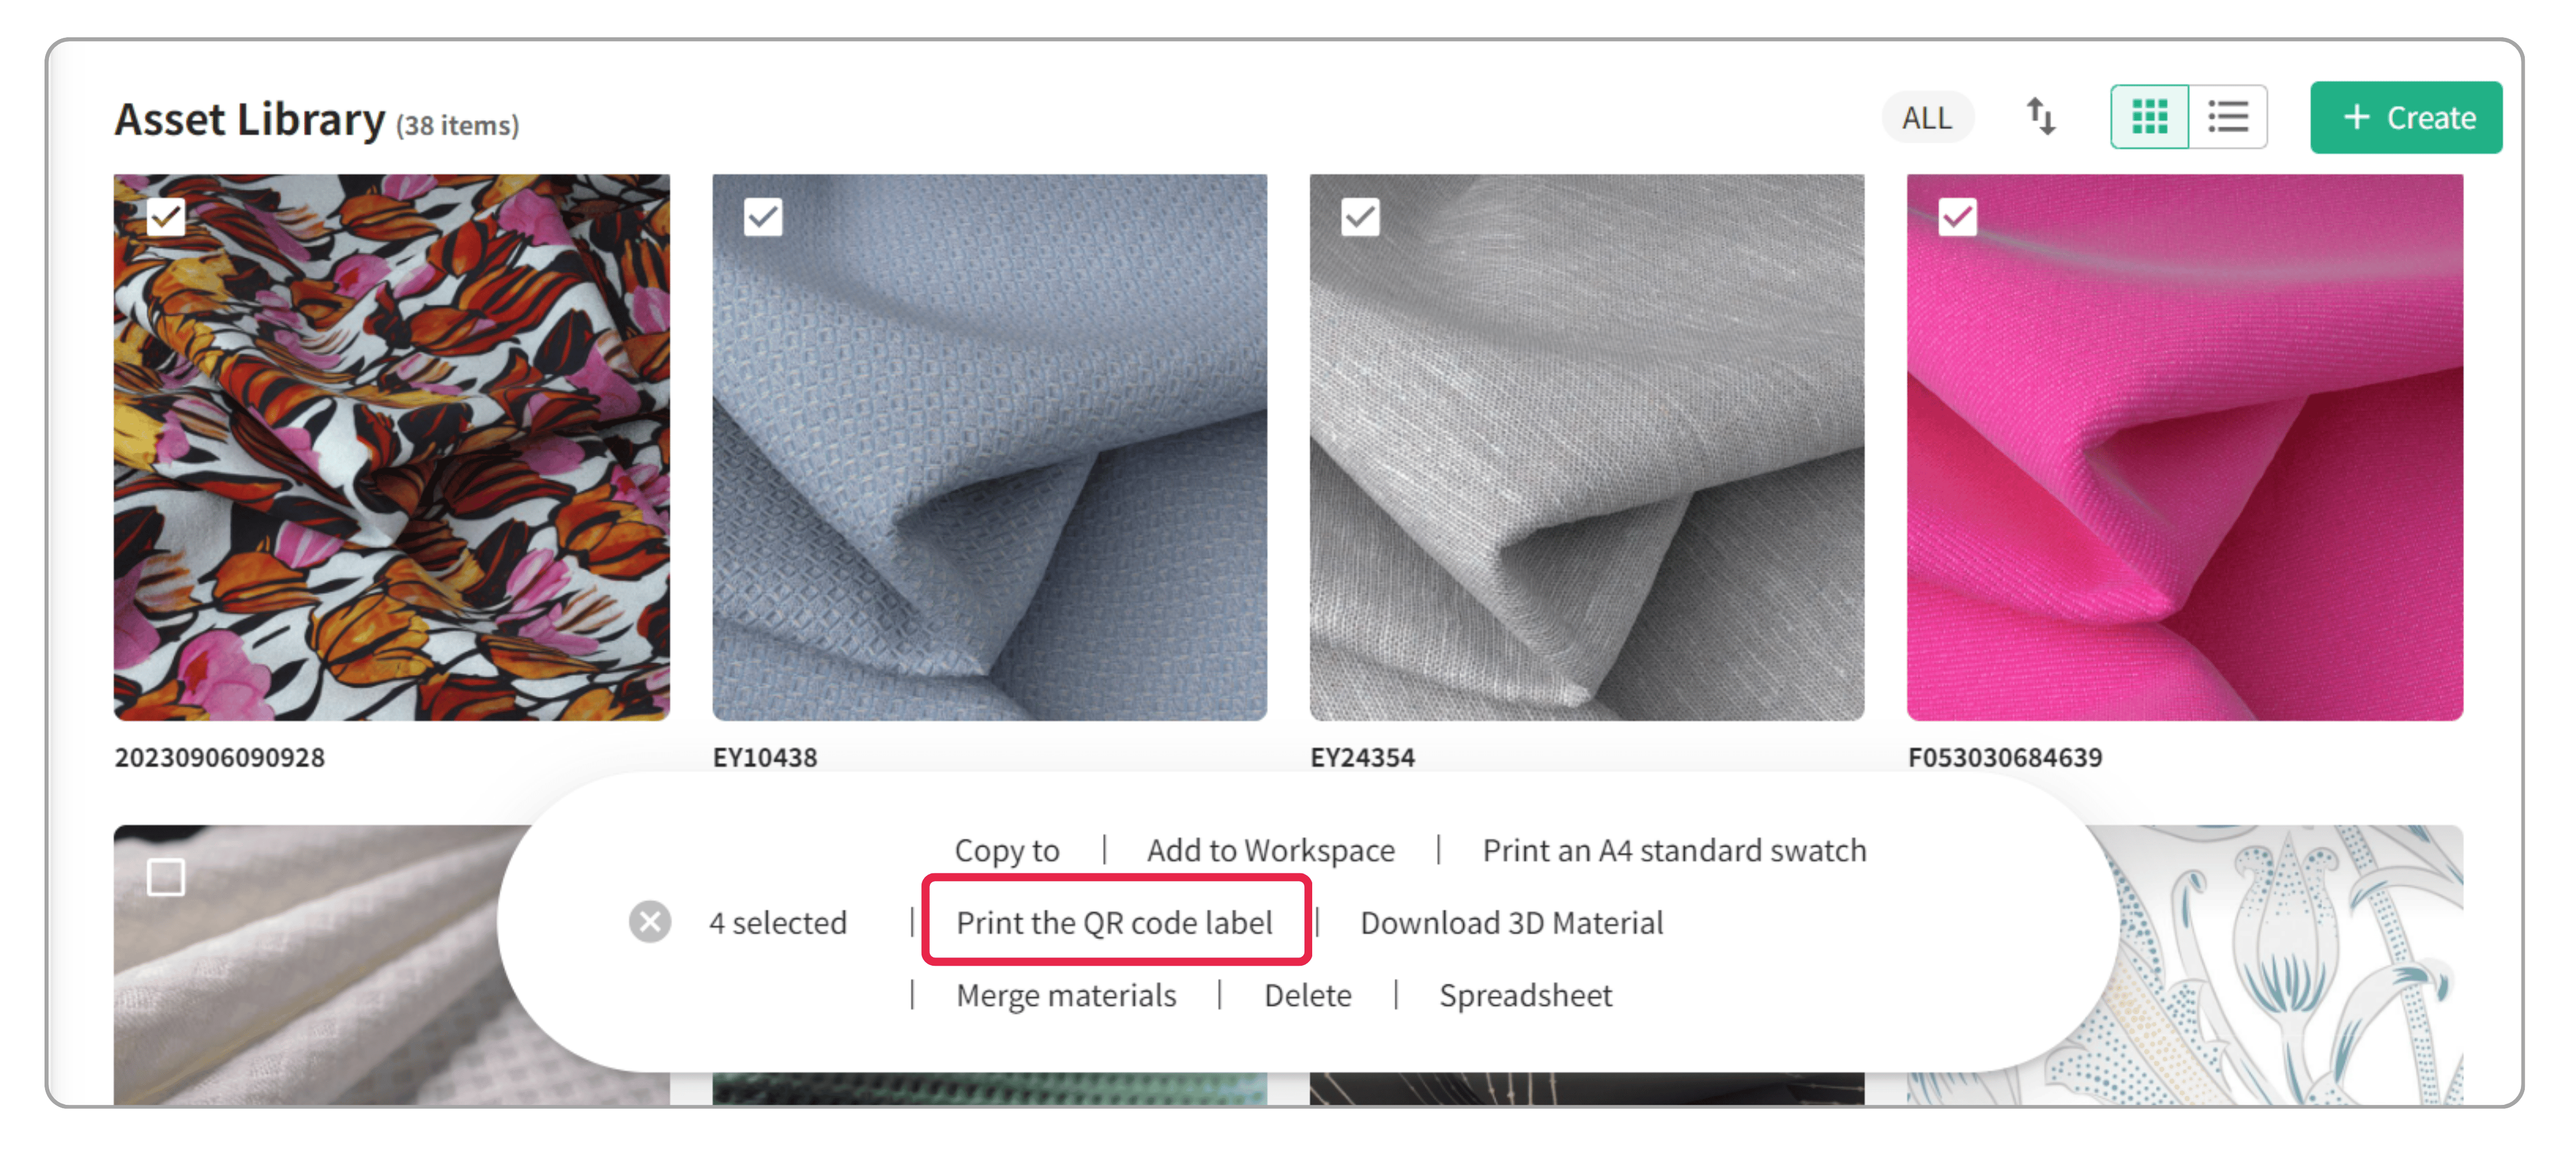Click Delete in the action bar
This screenshot has height=1175, width=2576.
click(x=1307, y=995)
